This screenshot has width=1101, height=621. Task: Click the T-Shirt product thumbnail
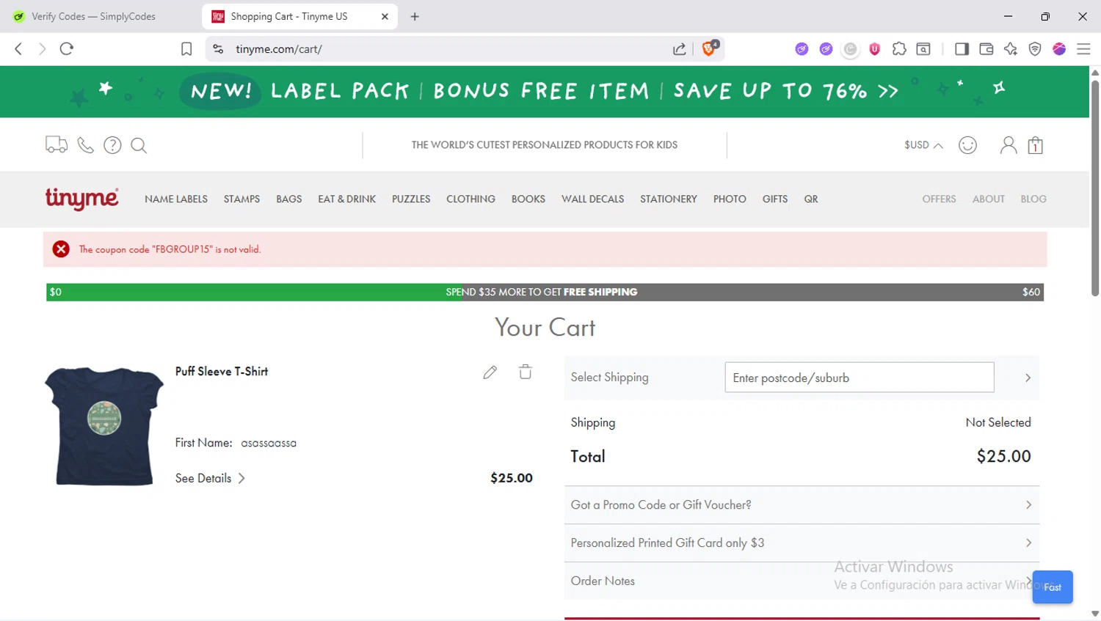103,425
